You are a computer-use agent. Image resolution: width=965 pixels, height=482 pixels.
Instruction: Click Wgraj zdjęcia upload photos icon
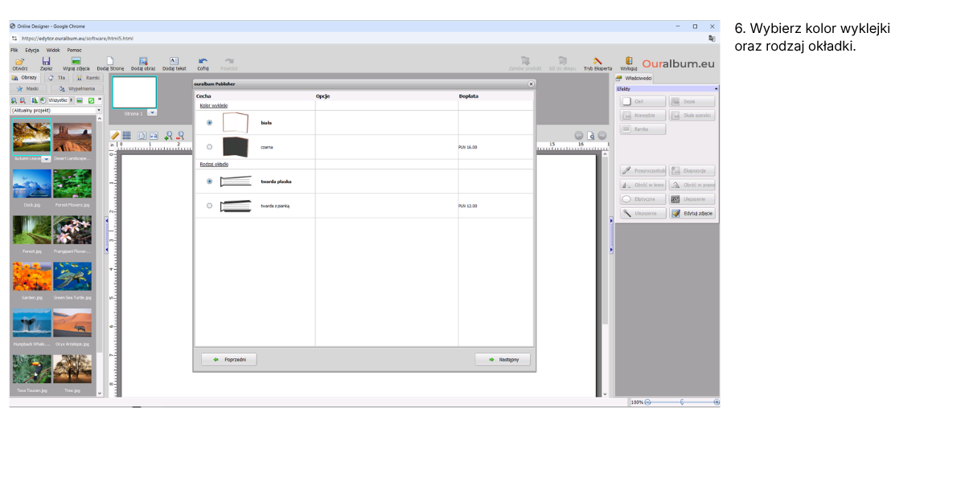click(76, 61)
